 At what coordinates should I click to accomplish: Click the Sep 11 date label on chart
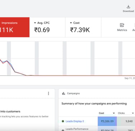pos(130,78)
